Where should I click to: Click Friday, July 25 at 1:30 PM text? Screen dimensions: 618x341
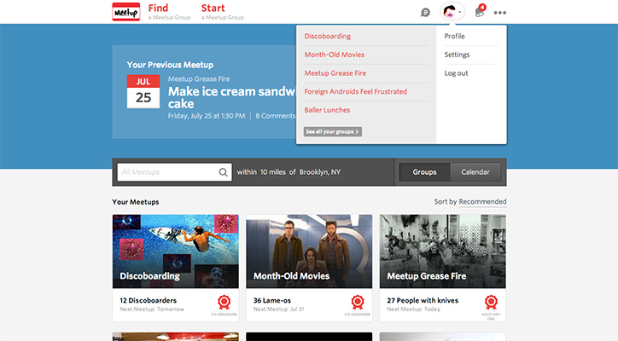pyautogui.click(x=207, y=116)
